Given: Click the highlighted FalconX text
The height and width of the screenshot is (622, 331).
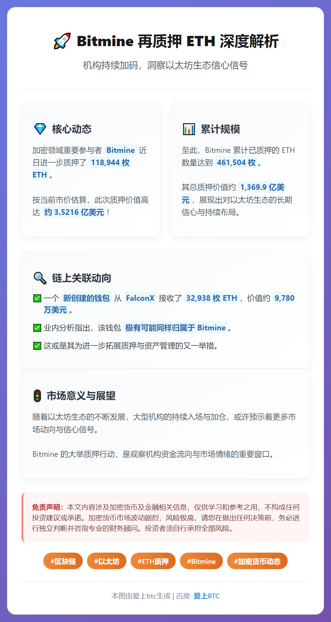Looking at the screenshot, I should click(x=140, y=298).
